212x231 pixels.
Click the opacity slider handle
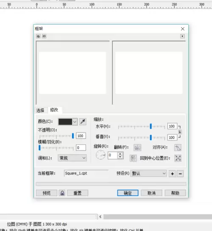point(73,136)
